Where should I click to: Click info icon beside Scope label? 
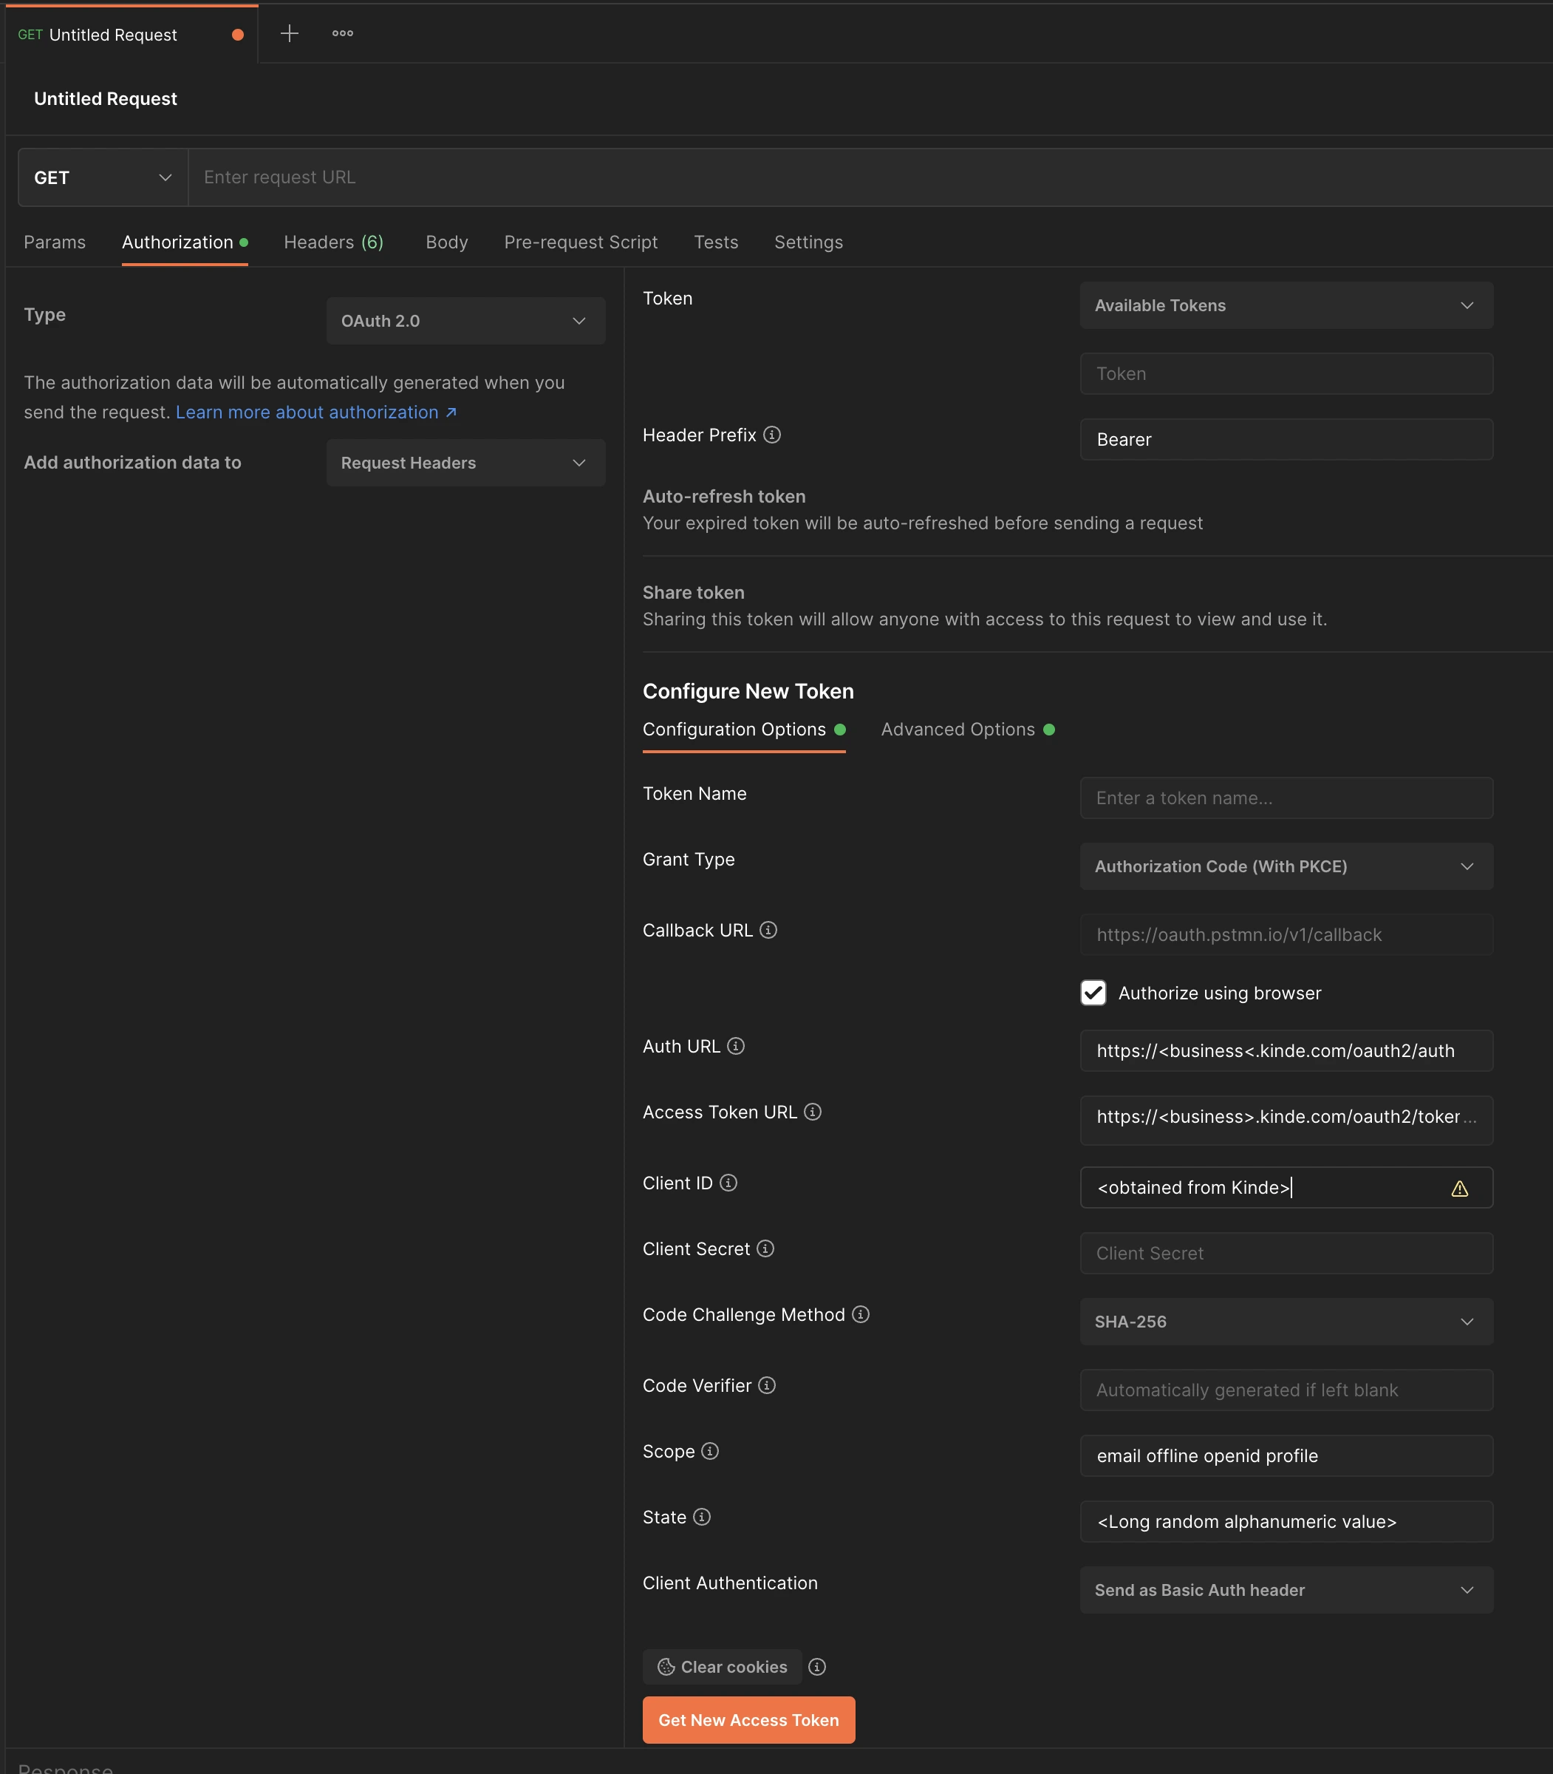click(x=710, y=1452)
